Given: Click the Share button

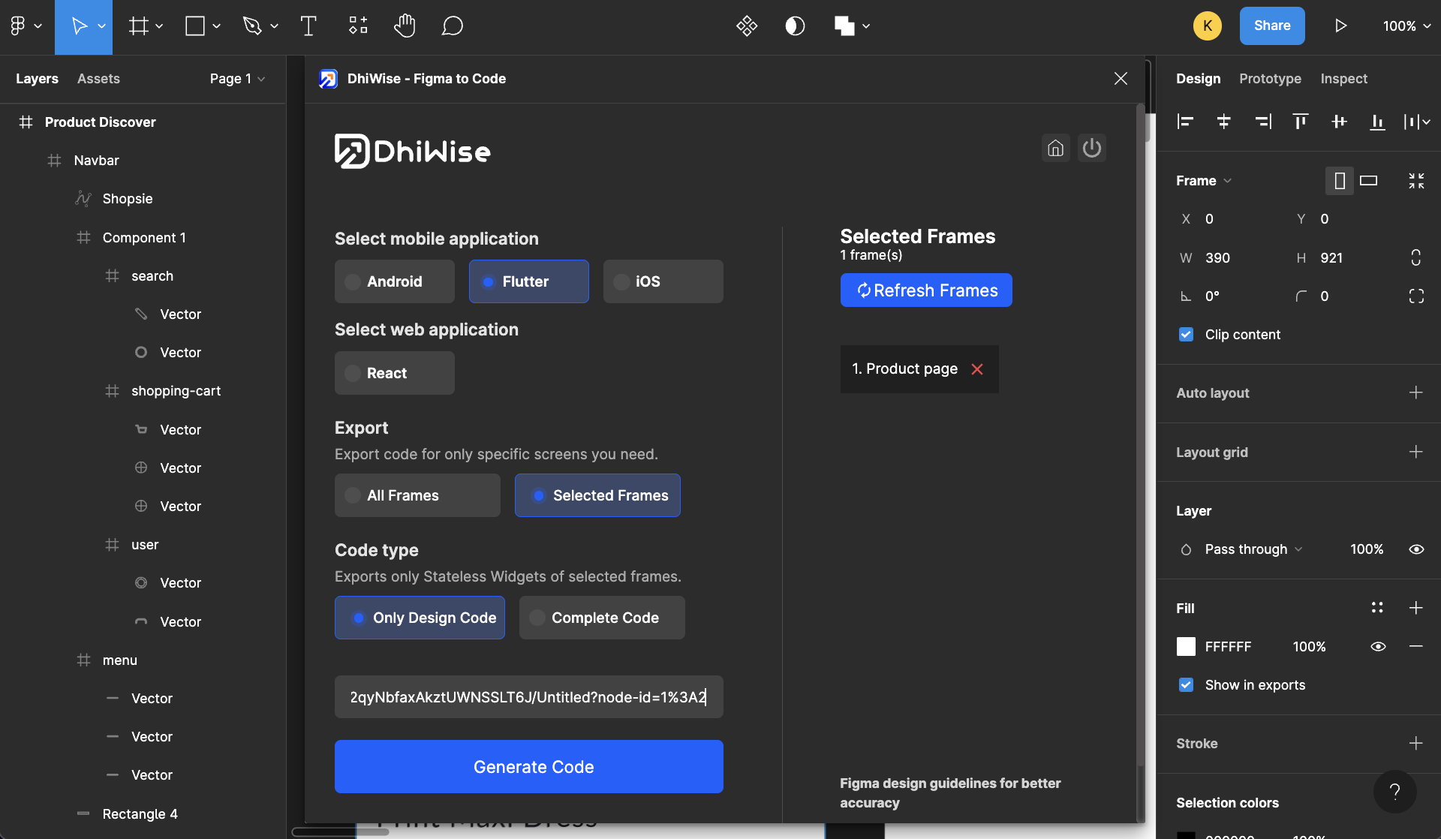Looking at the screenshot, I should [1272, 26].
